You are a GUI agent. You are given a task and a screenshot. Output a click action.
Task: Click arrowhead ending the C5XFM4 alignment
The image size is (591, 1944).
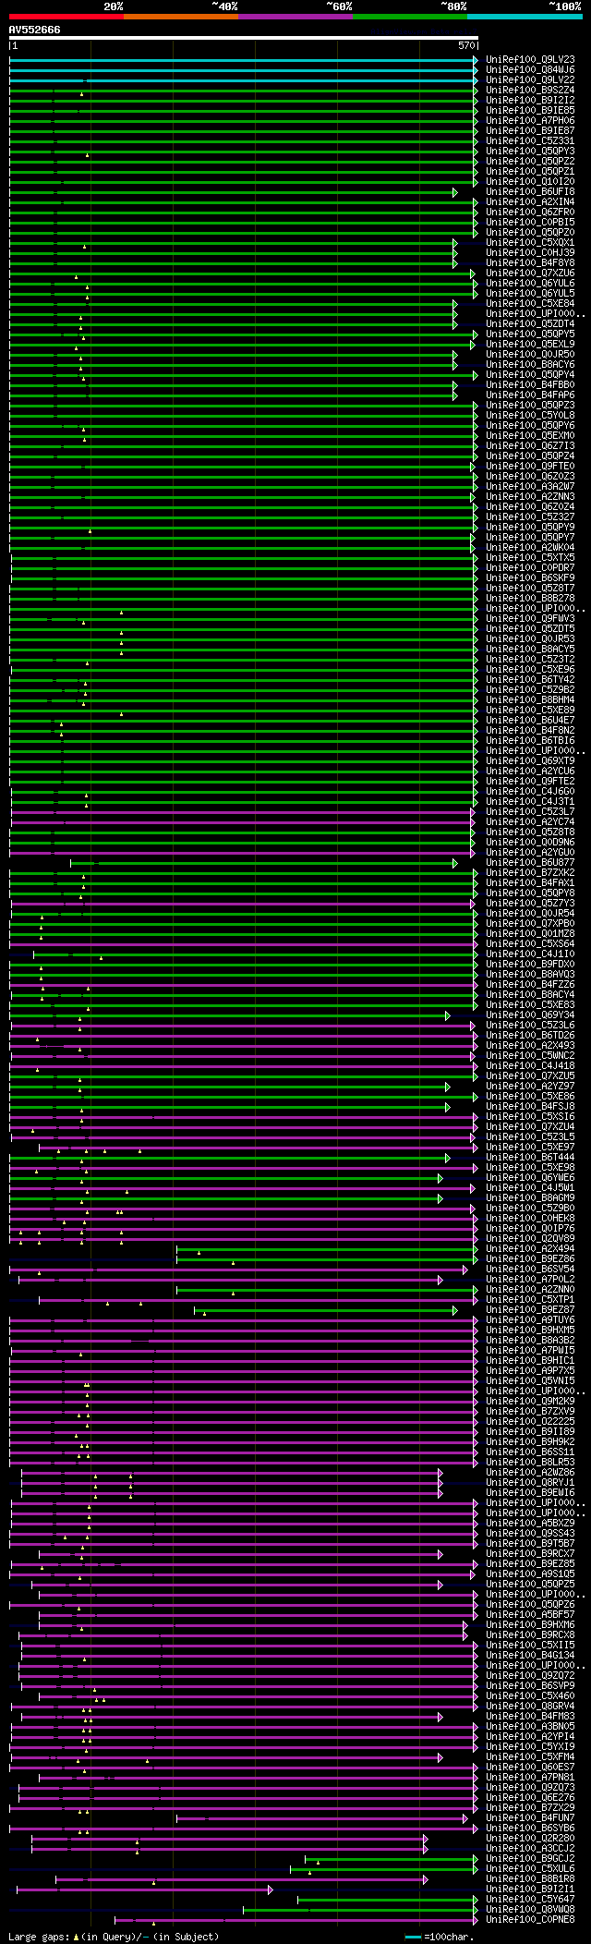click(x=440, y=1757)
